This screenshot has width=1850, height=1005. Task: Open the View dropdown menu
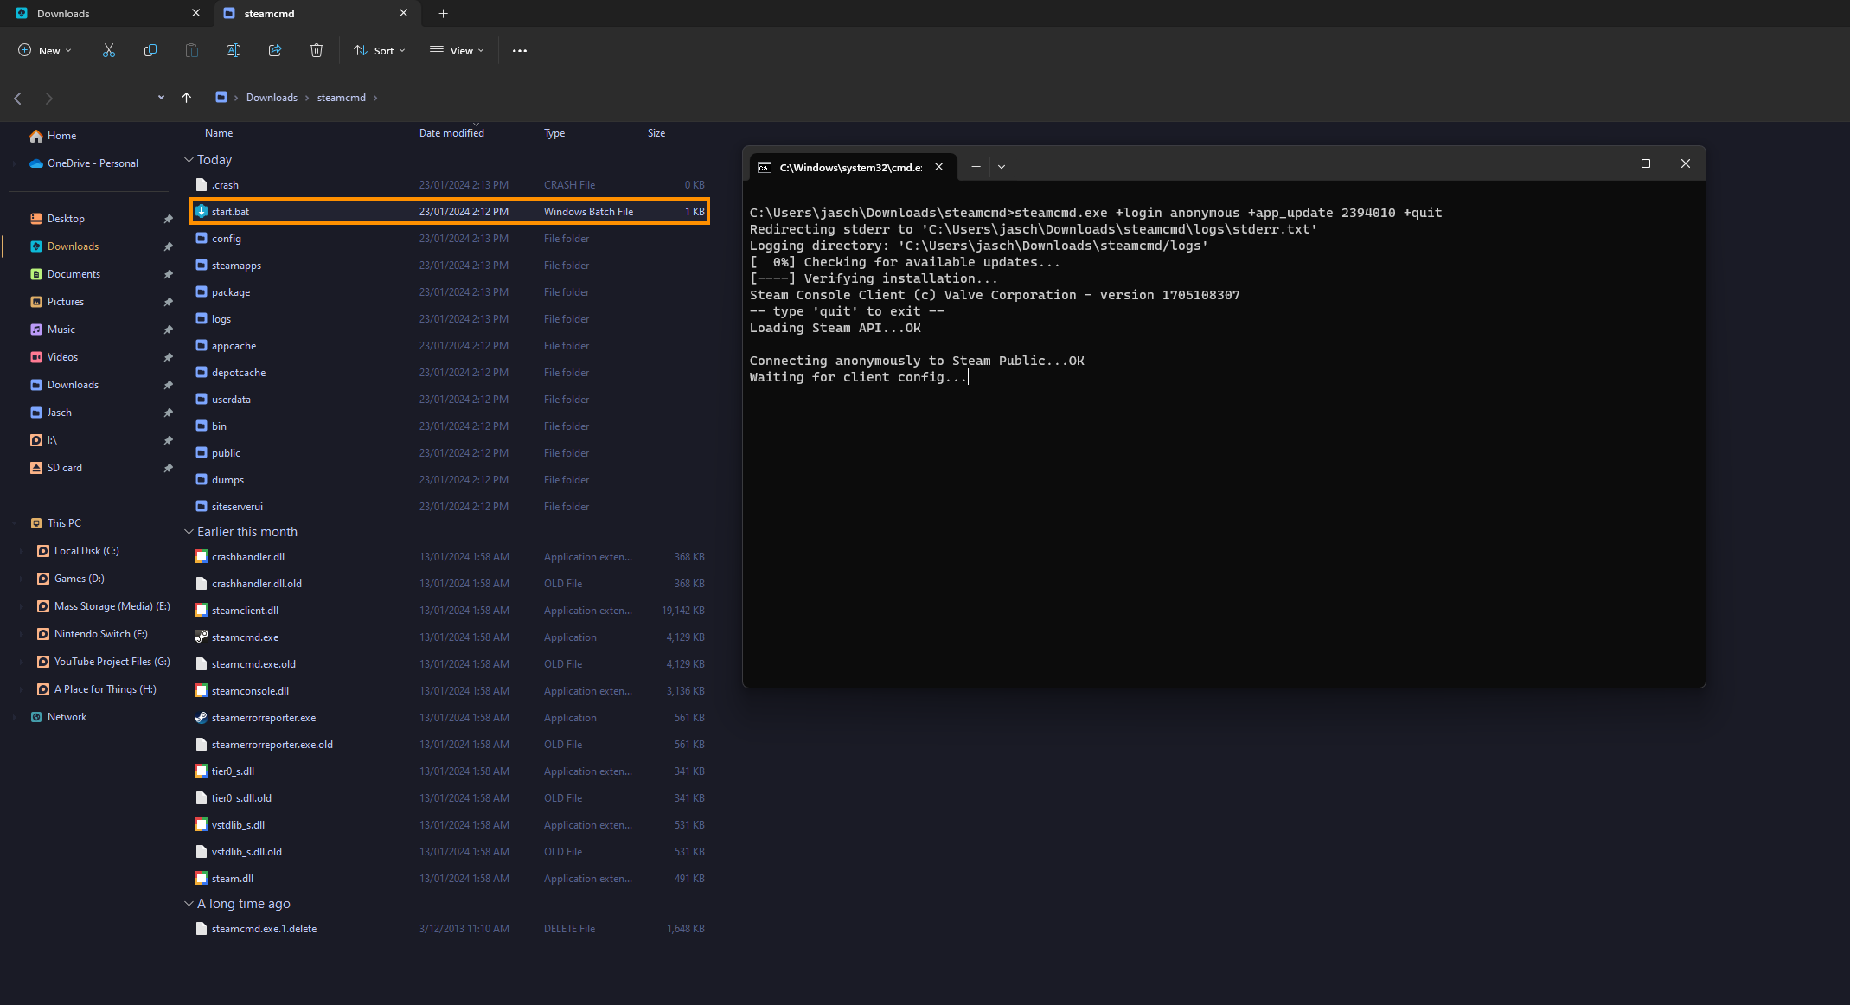(459, 51)
